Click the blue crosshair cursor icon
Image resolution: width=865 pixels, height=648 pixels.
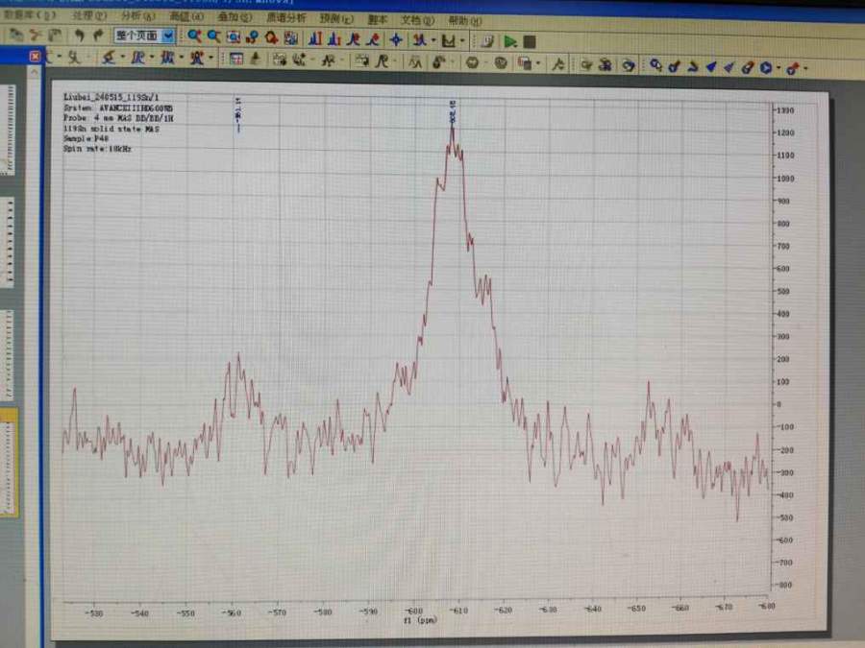coord(395,40)
